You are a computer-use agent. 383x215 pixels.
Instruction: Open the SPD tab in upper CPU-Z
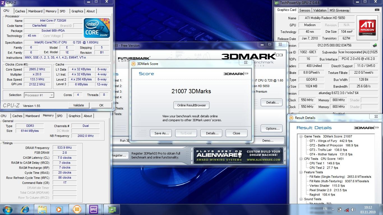[x=63, y=11]
